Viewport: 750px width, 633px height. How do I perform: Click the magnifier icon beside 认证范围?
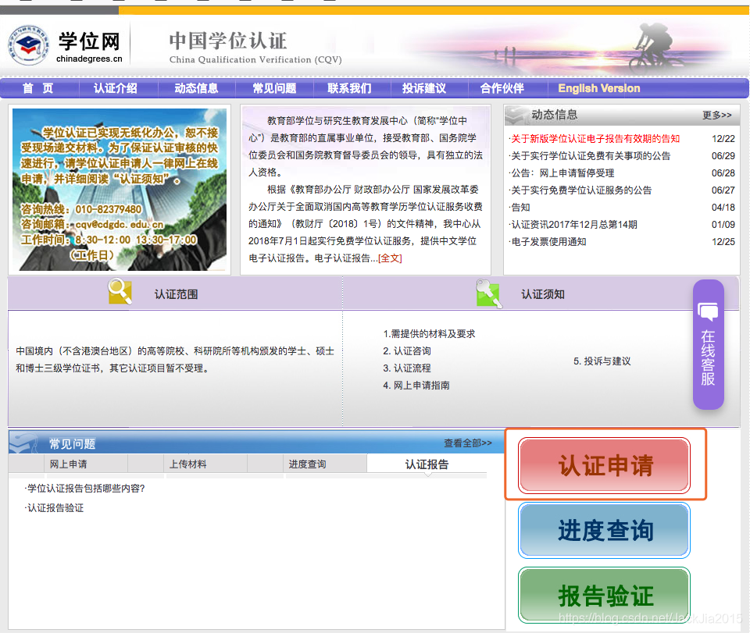tap(120, 291)
